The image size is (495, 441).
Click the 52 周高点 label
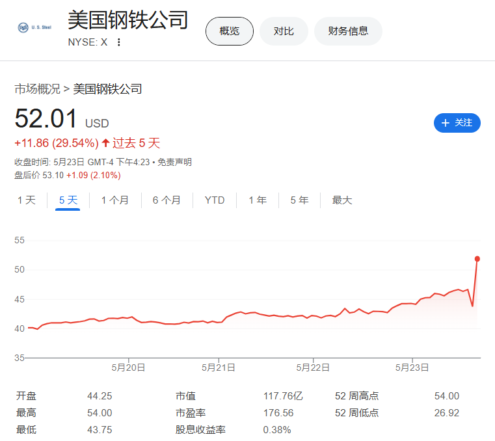356,396
